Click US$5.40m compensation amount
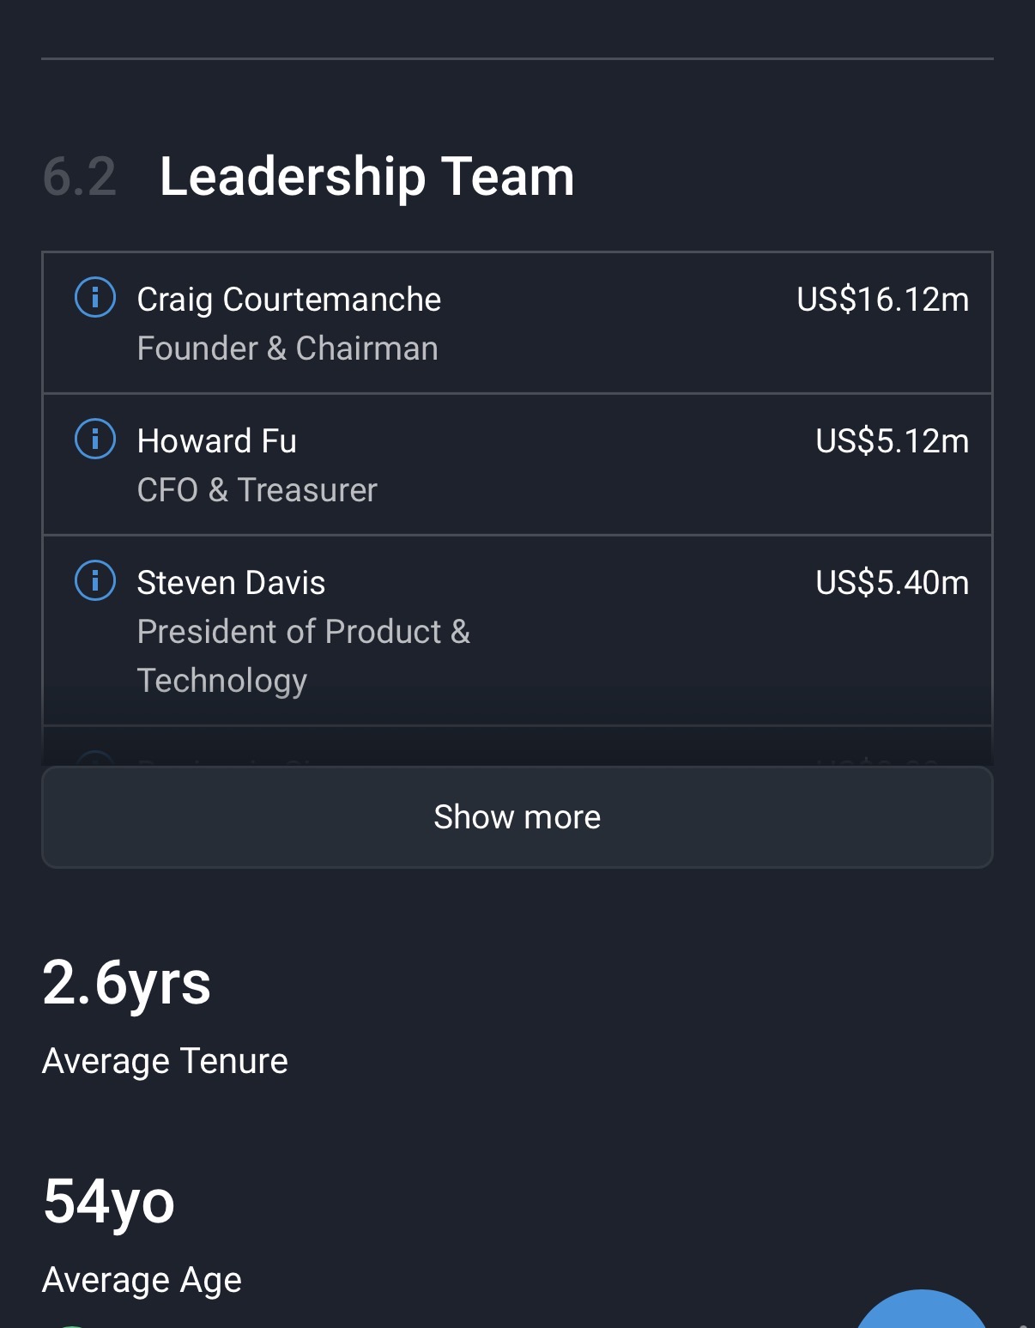This screenshot has height=1328, width=1035. click(x=892, y=583)
